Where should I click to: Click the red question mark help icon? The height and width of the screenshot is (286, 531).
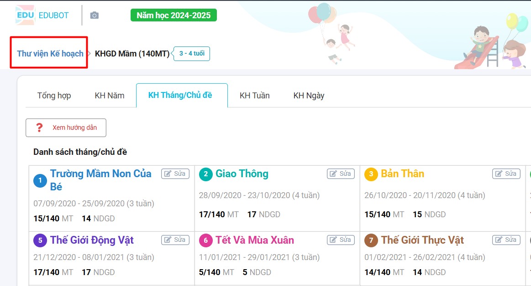click(x=39, y=128)
